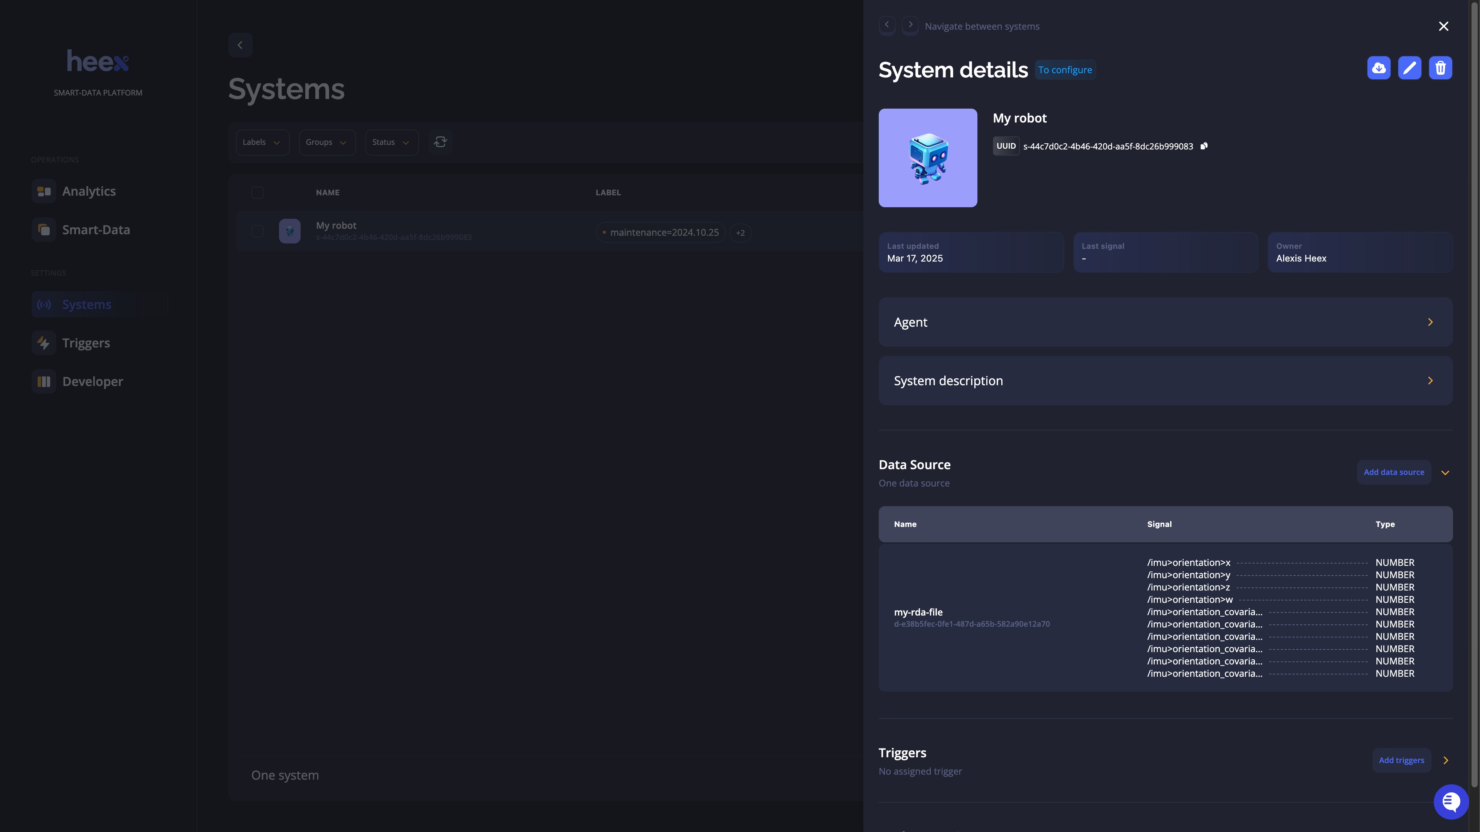Expand the System description section
This screenshot has height=832, width=1480.
(1165, 381)
